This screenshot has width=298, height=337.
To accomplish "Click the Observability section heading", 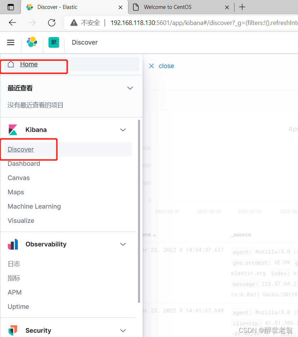I will click(46, 244).
